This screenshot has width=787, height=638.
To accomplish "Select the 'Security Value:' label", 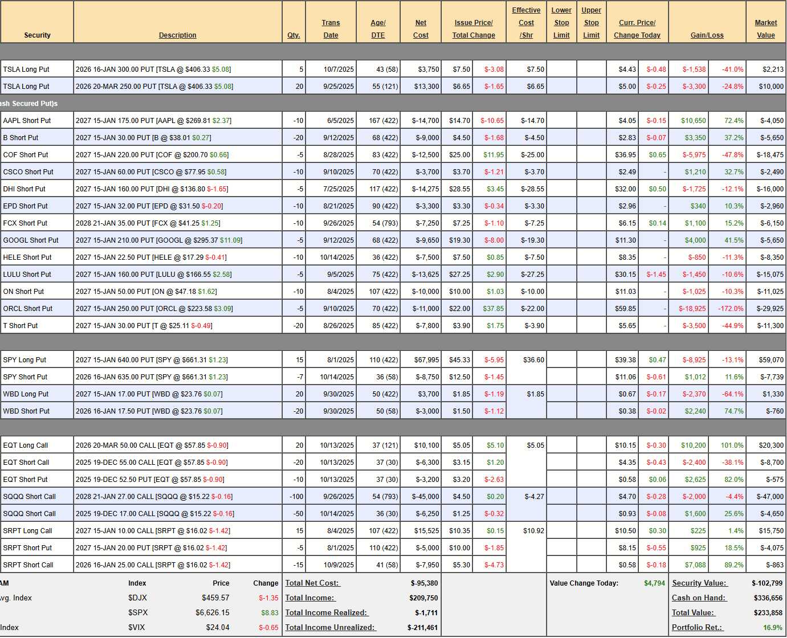I will click(x=699, y=583).
